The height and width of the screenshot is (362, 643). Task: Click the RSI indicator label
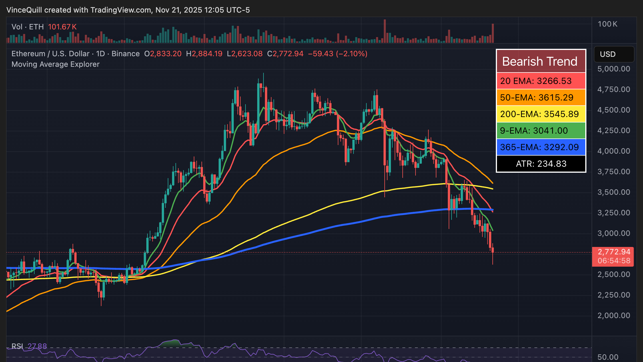(x=17, y=346)
